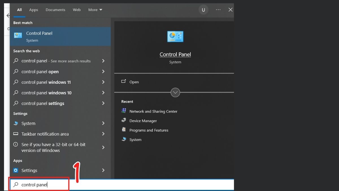Open Taskbar notification area settings result

[60, 134]
